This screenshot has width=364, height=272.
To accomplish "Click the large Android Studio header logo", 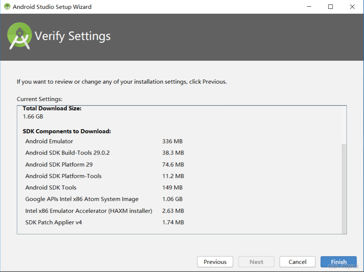I will (x=20, y=36).
